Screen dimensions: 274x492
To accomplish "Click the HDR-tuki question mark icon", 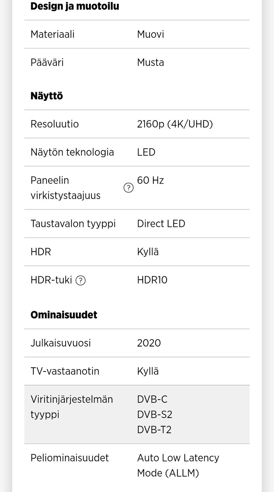I will (80, 280).
